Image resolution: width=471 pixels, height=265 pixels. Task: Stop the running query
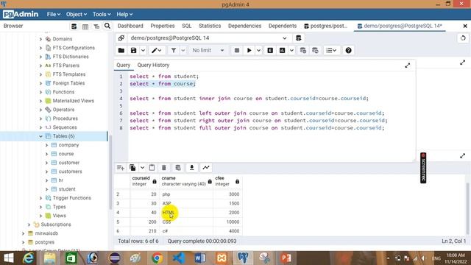(237, 51)
